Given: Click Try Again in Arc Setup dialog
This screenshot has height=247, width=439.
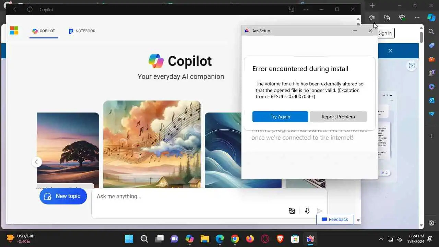Looking at the screenshot, I should click(x=280, y=117).
